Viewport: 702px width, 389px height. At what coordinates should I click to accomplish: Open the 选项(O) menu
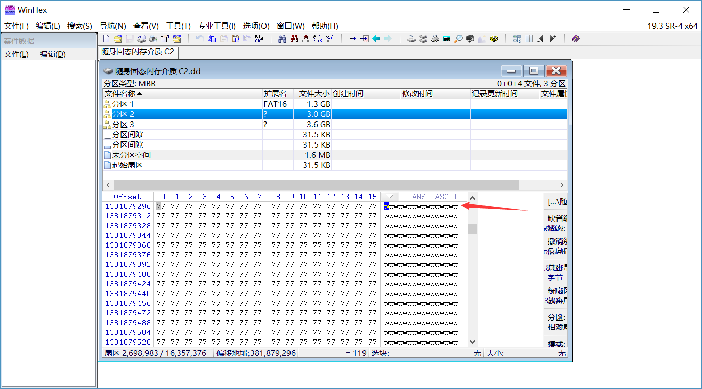coord(256,26)
